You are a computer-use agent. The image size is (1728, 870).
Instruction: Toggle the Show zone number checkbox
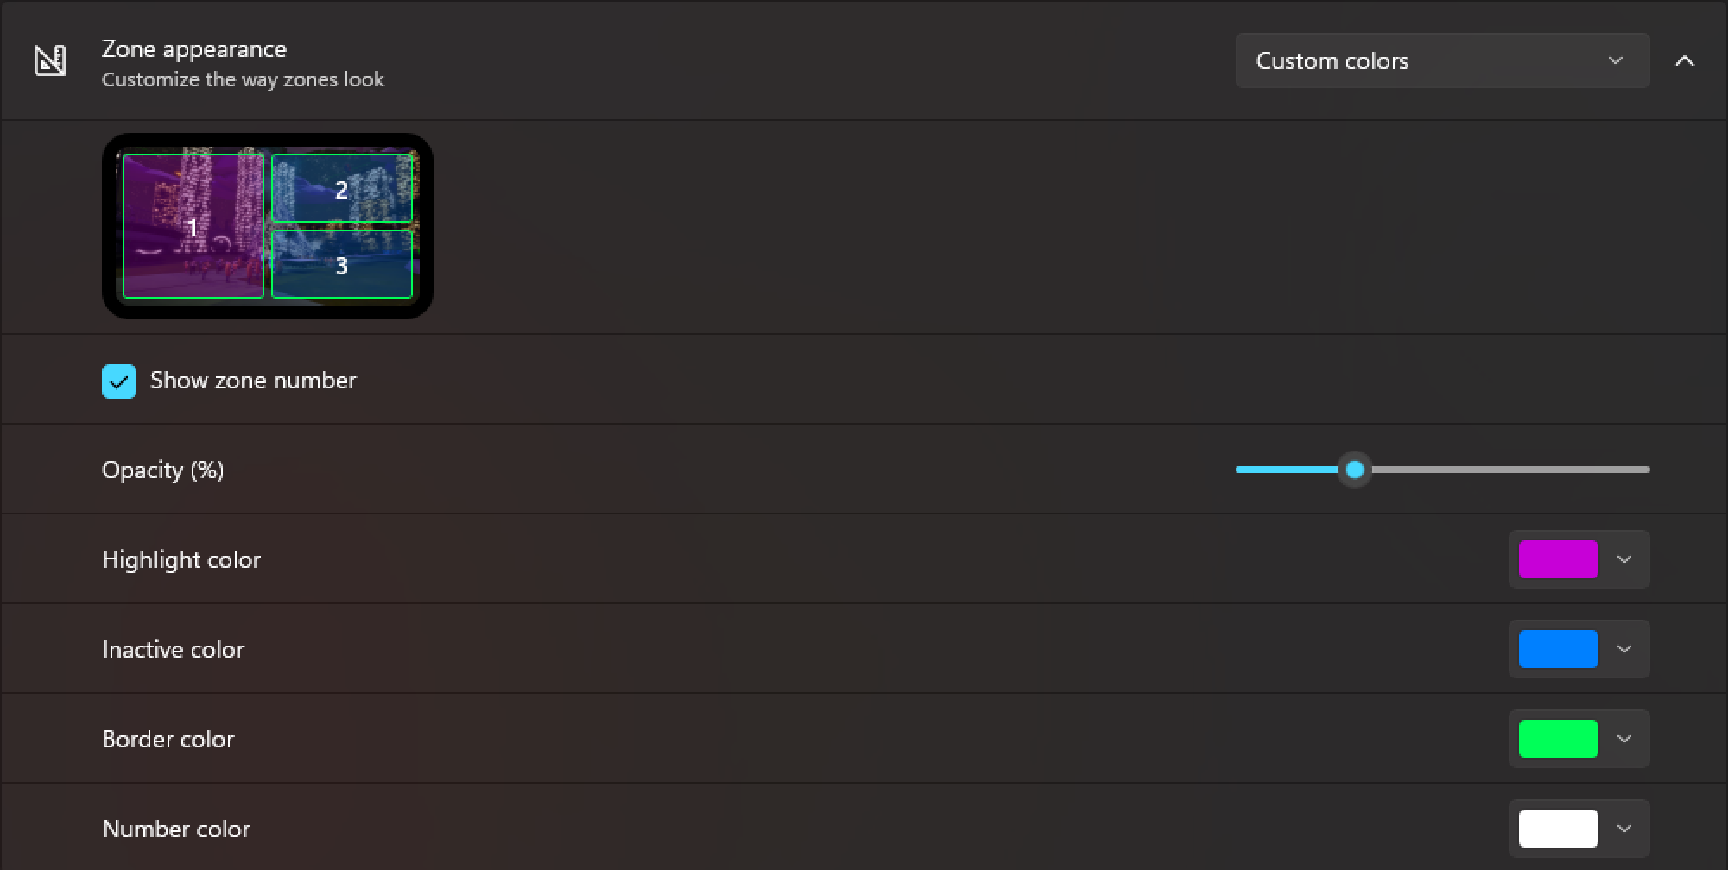(x=119, y=381)
